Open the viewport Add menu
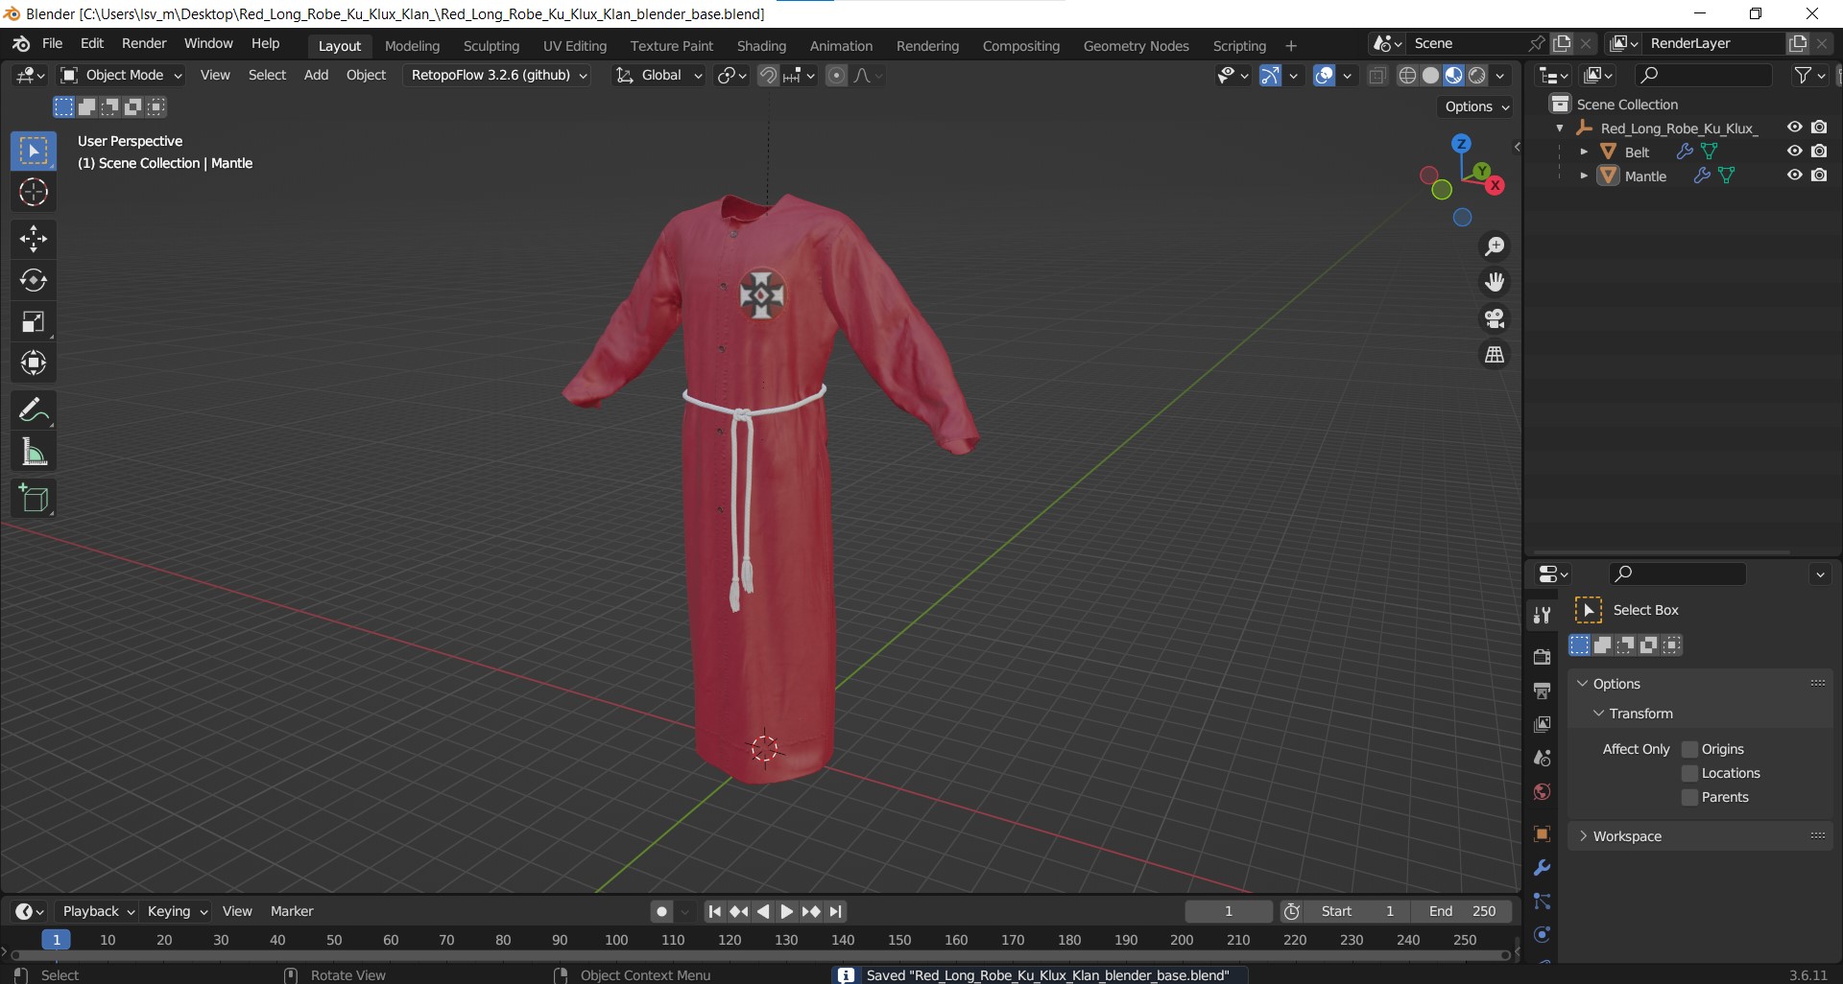Screen dimensions: 1843x984 [316, 76]
